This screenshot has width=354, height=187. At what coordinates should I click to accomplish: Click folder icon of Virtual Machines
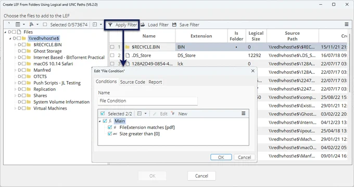(29, 108)
